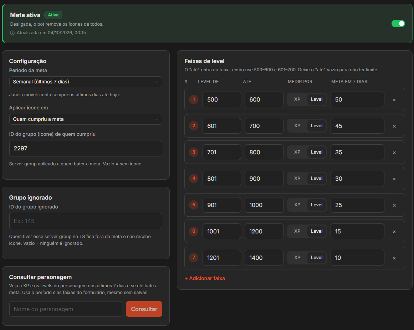Select Level measurement for row 7
Image resolution: width=414 pixels, height=330 pixels.
[x=317, y=258]
